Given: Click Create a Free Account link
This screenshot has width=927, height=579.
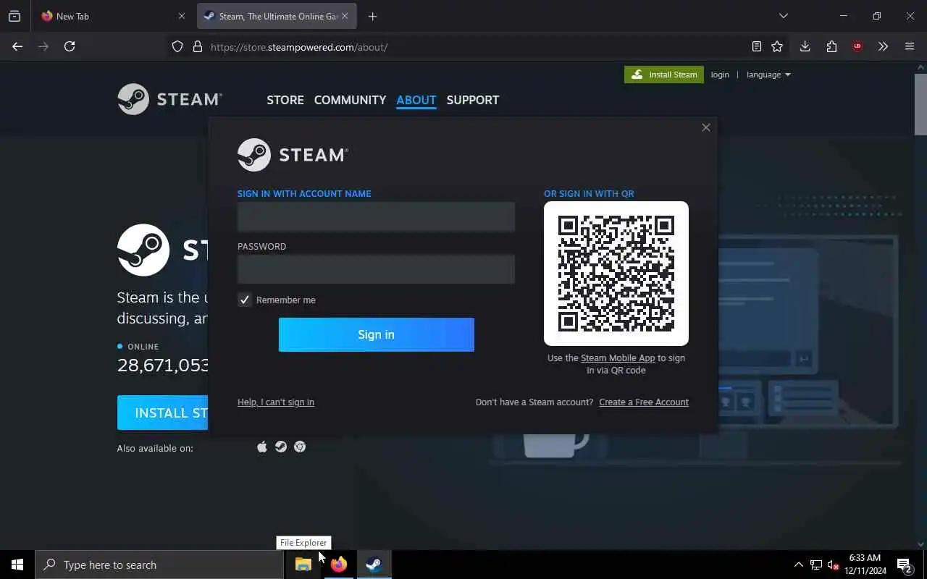Looking at the screenshot, I should [644, 402].
